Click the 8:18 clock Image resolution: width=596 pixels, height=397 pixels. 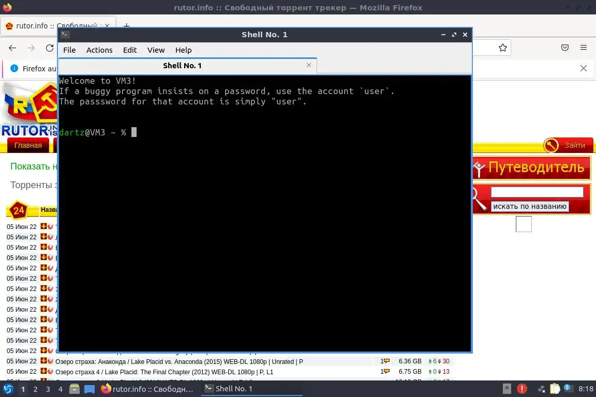click(x=586, y=389)
